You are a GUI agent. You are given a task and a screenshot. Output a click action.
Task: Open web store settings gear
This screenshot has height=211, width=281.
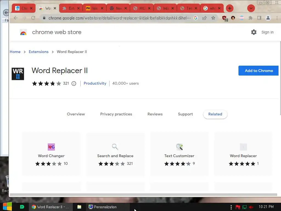click(254, 32)
